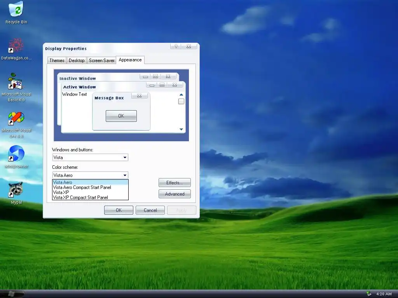Switch to the Themes tab
Screen dimensions: 398x298
pos(57,60)
